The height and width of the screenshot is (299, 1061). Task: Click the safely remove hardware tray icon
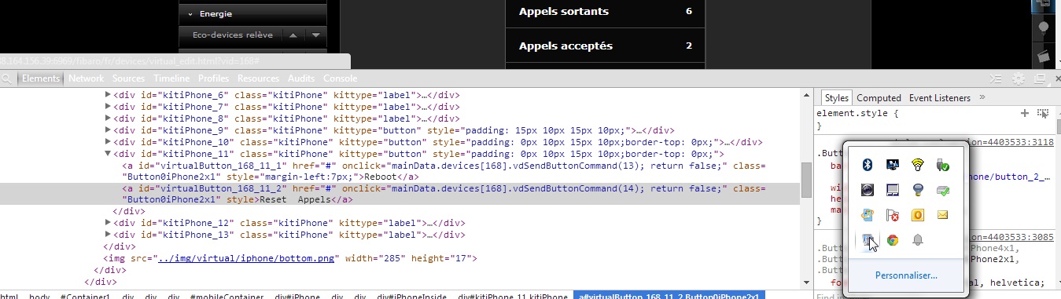(942, 165)
